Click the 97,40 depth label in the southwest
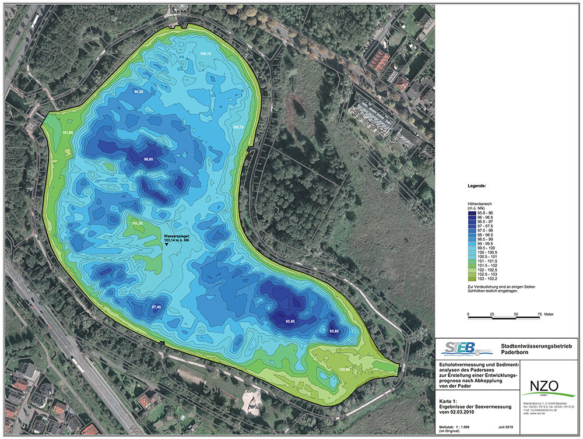Viewport: 583px width, 439px height. coord(157,307)
